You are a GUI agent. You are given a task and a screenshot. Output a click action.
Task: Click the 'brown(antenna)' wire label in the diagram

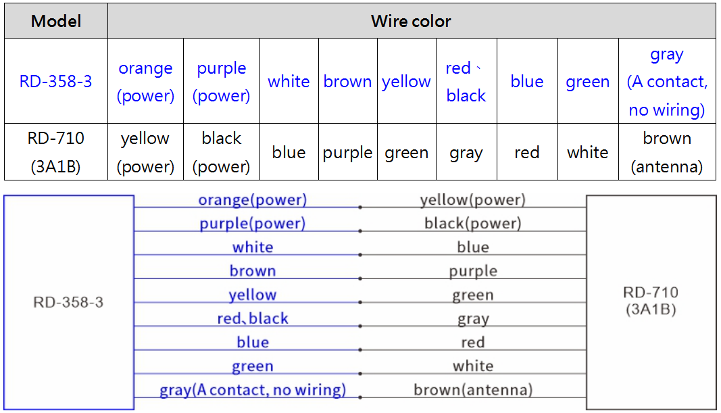[473, 390]
